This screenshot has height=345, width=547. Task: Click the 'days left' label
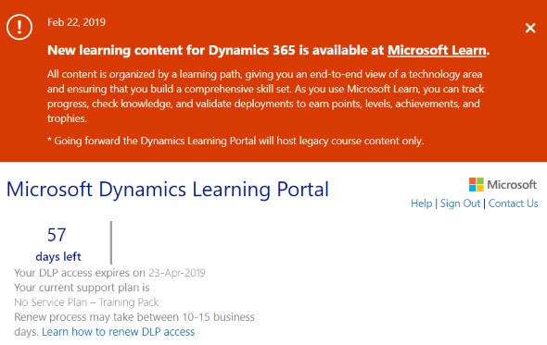click(x=58, y=256)
